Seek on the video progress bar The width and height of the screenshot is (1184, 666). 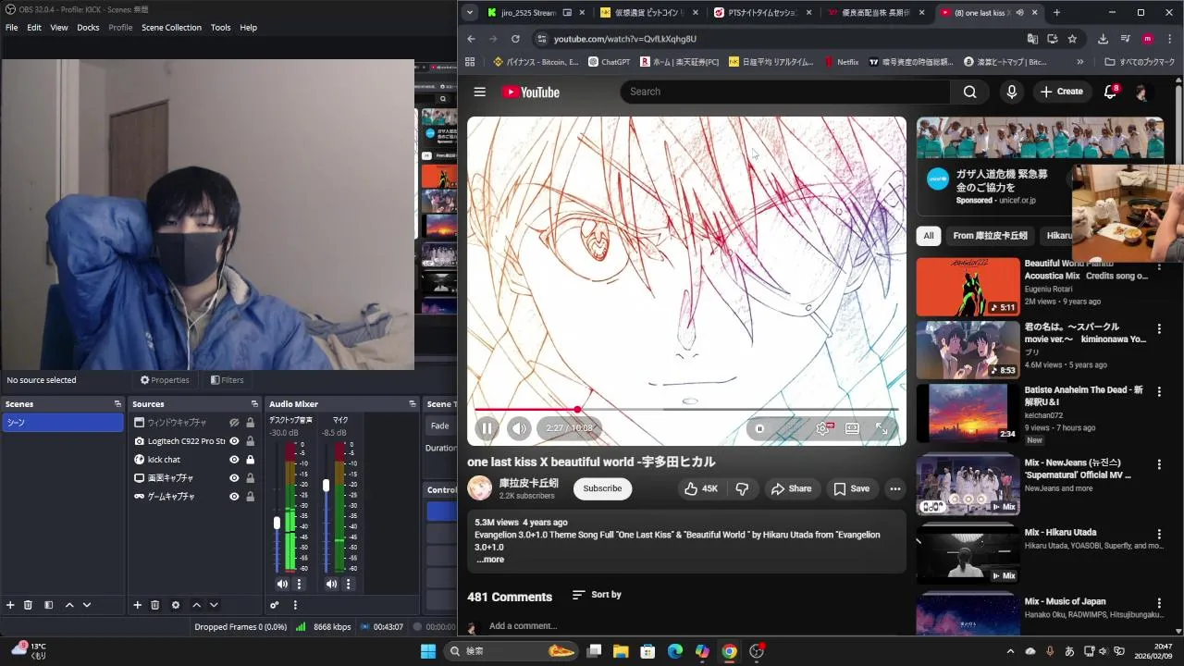pos(686,409)
